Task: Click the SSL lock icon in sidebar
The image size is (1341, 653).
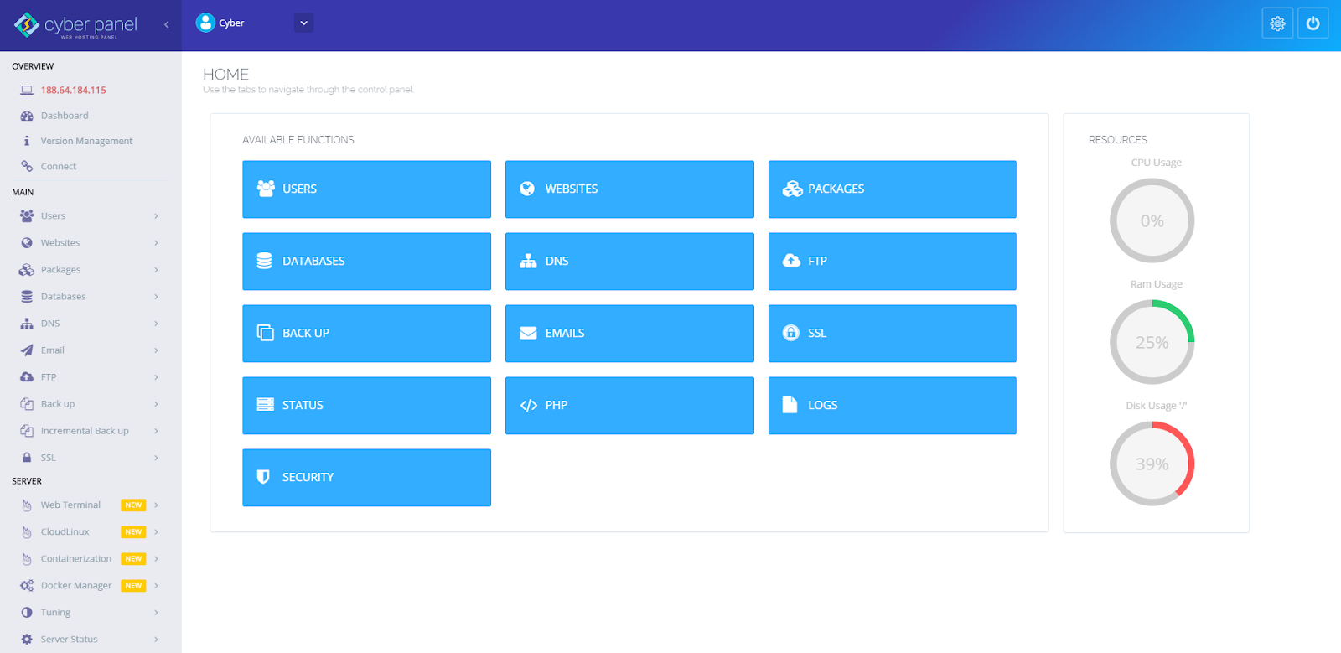Action: [x=27, y=458]
